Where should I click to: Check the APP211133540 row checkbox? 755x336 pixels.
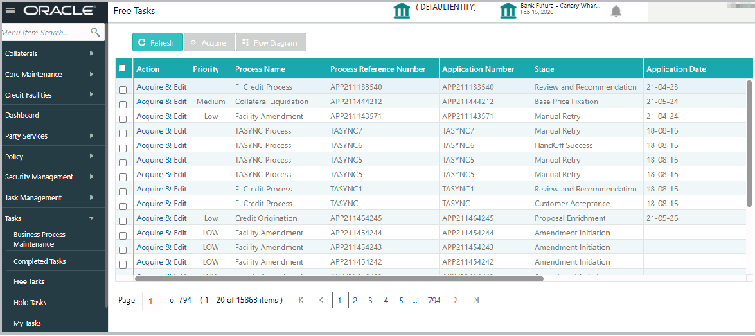[x=123, y=90]
